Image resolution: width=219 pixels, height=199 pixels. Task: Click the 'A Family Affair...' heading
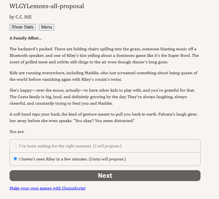(26, 38)
